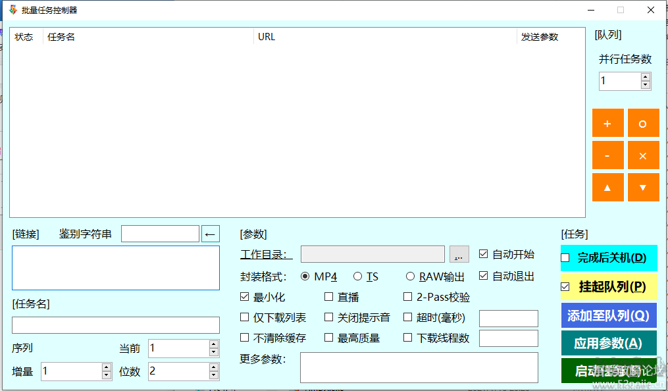Click the 状态 column header
The width and height of the screenshot is (668, 391).
coord(24,36)
